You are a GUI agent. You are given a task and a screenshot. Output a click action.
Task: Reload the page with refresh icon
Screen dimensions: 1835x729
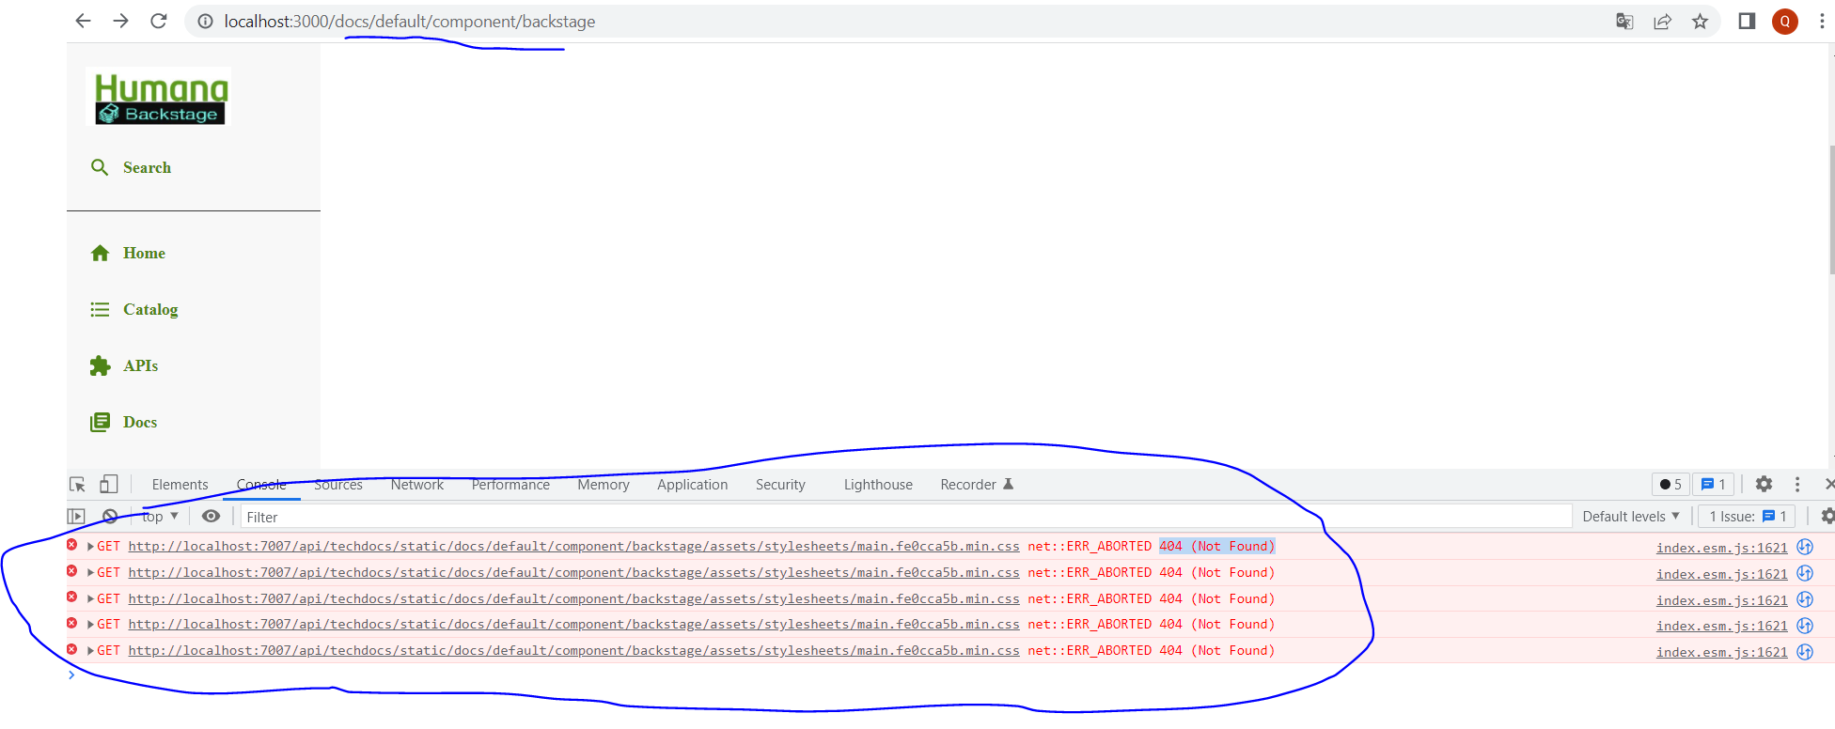(159, 21)
